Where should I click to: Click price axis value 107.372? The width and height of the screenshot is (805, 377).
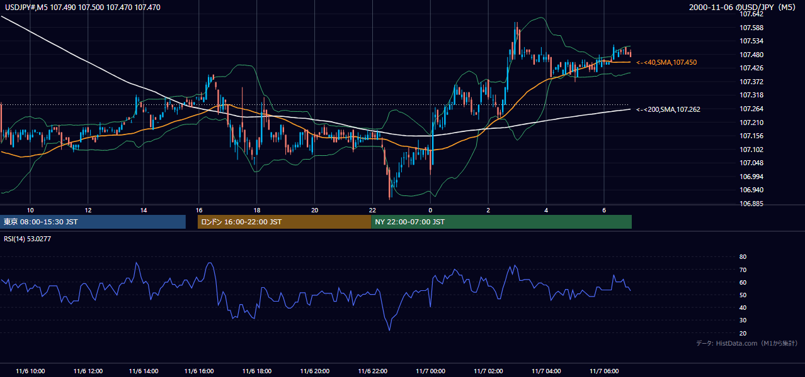[x=751, y=82]
